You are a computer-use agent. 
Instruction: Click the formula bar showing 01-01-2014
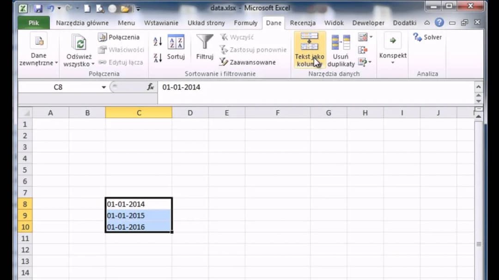[x=314, y=87]
